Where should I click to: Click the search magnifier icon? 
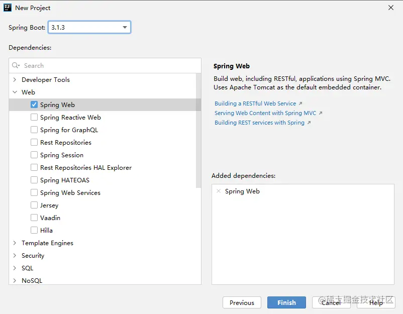[x=16, y=66]
